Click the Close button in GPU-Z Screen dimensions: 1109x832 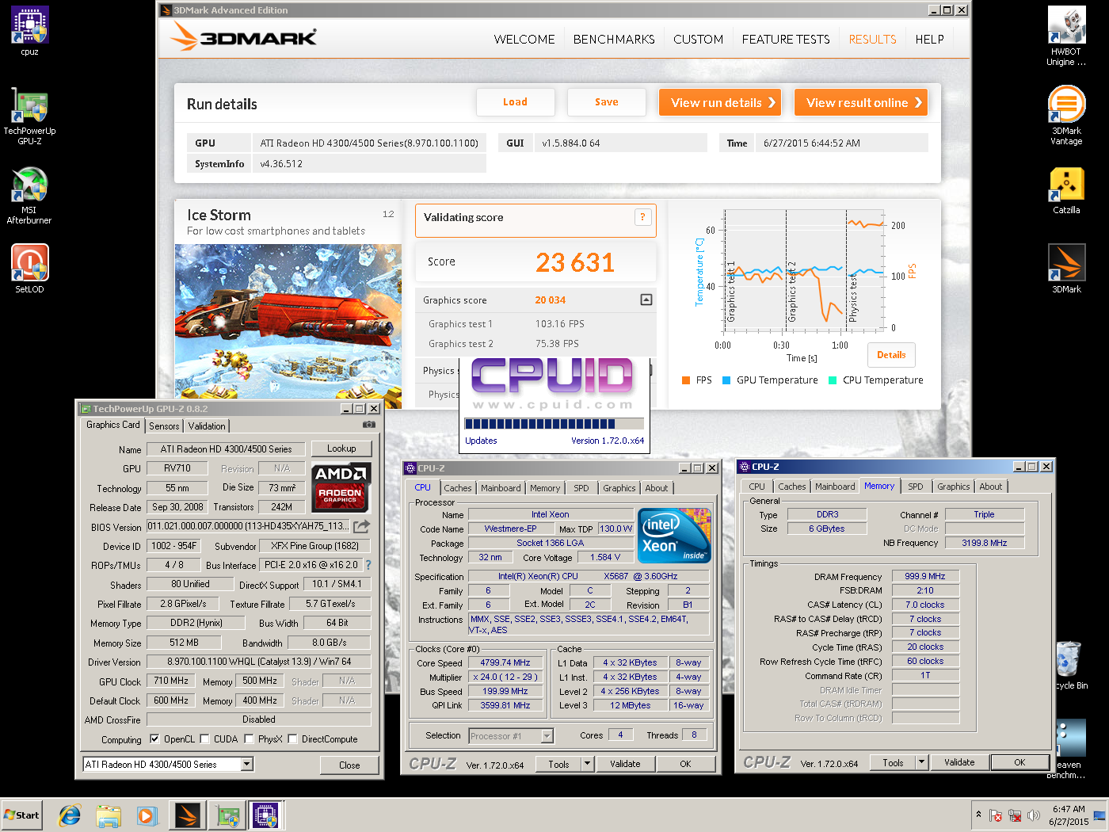click(x=349, y=765)
